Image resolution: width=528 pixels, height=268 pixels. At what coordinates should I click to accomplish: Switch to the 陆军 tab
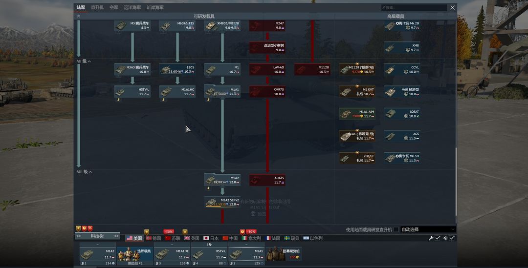click(81, 7)
